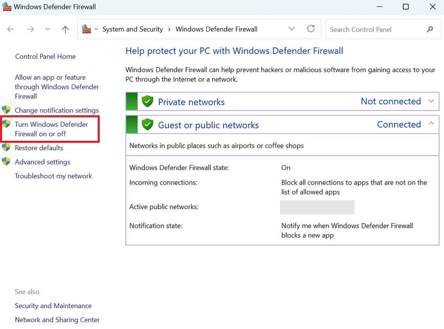The image size is (444, 329).
Task: Open Advanced settings
Action: click(x=43, y=162)
